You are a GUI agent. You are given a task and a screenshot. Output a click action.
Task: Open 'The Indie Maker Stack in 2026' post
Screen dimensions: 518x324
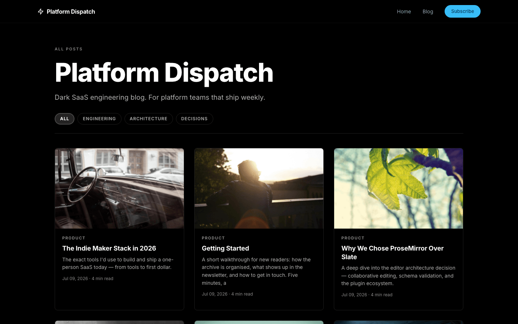(x=109, y=248)
